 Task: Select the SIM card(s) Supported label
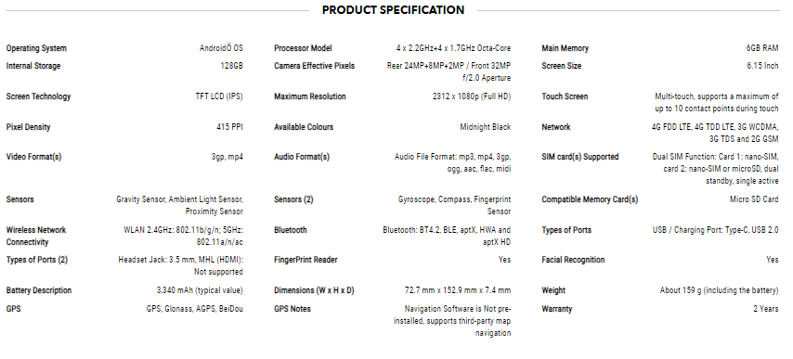[580, 157]
